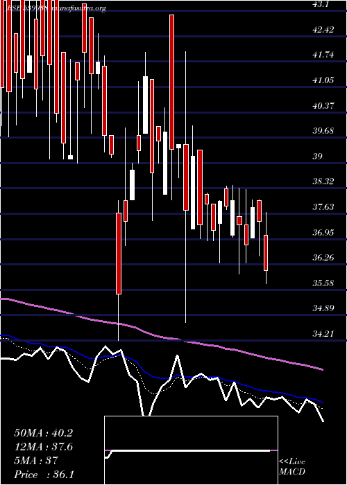Click the 37.63 price axis label

(323, 206)
